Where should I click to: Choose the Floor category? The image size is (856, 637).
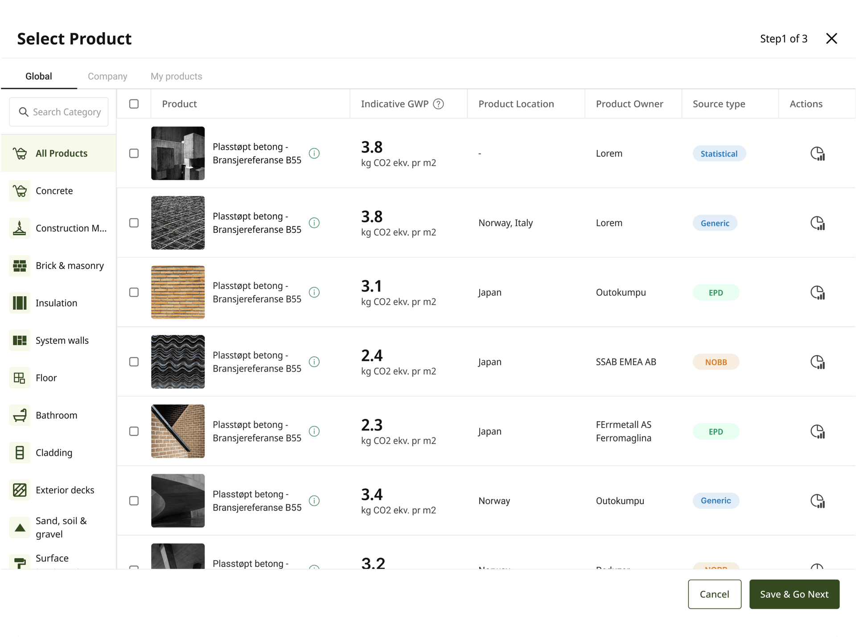pos(58,378)
